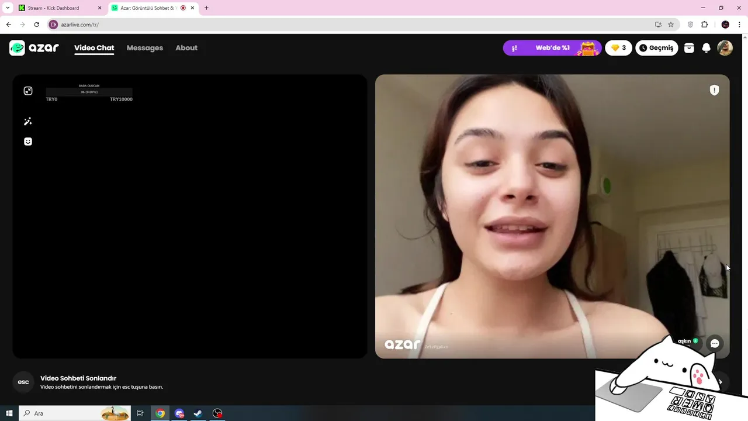Click 'Video Sohbeti Sonlandır' text
Screen dimensions: 748x421
78,378
